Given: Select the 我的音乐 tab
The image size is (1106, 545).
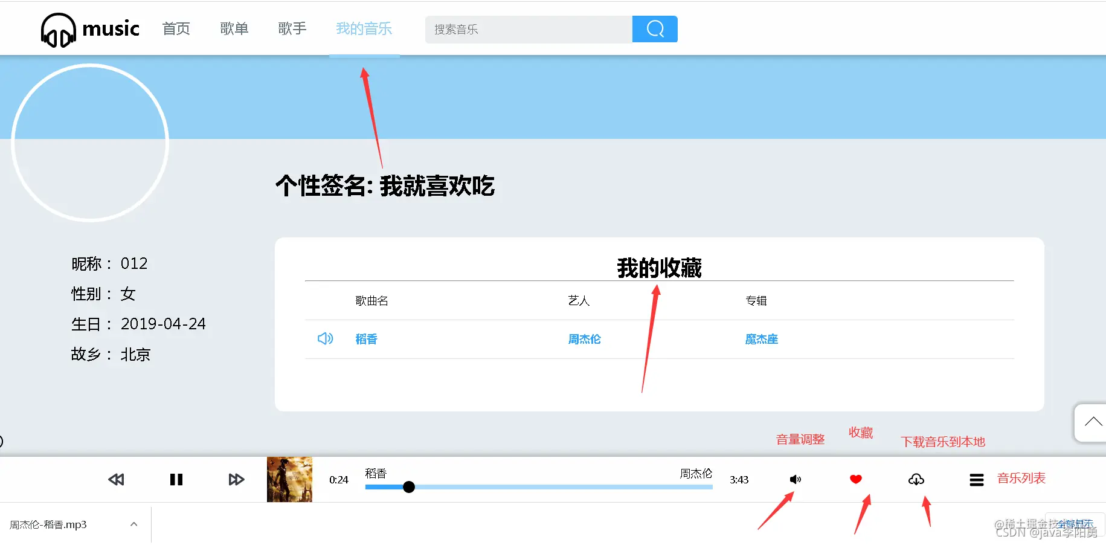Looking at the screenshot, I should (364, 28).
